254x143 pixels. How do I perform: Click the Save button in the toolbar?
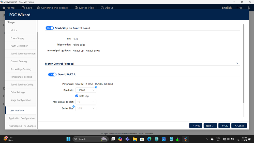click(27, 8)
